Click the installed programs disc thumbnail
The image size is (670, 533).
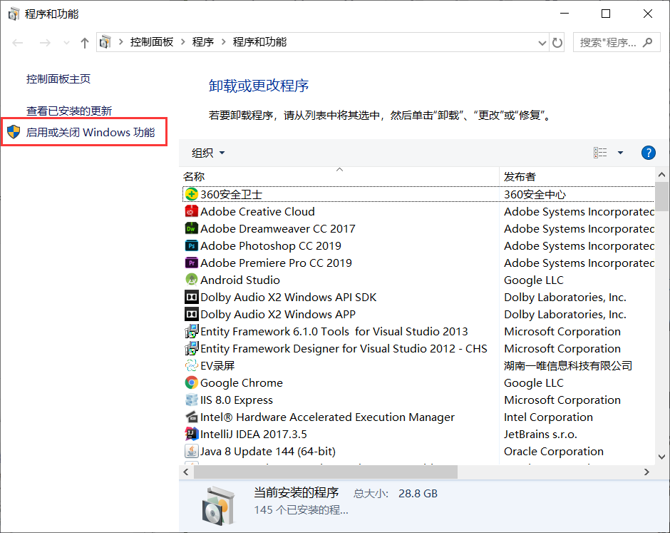(x=218, y=506)
